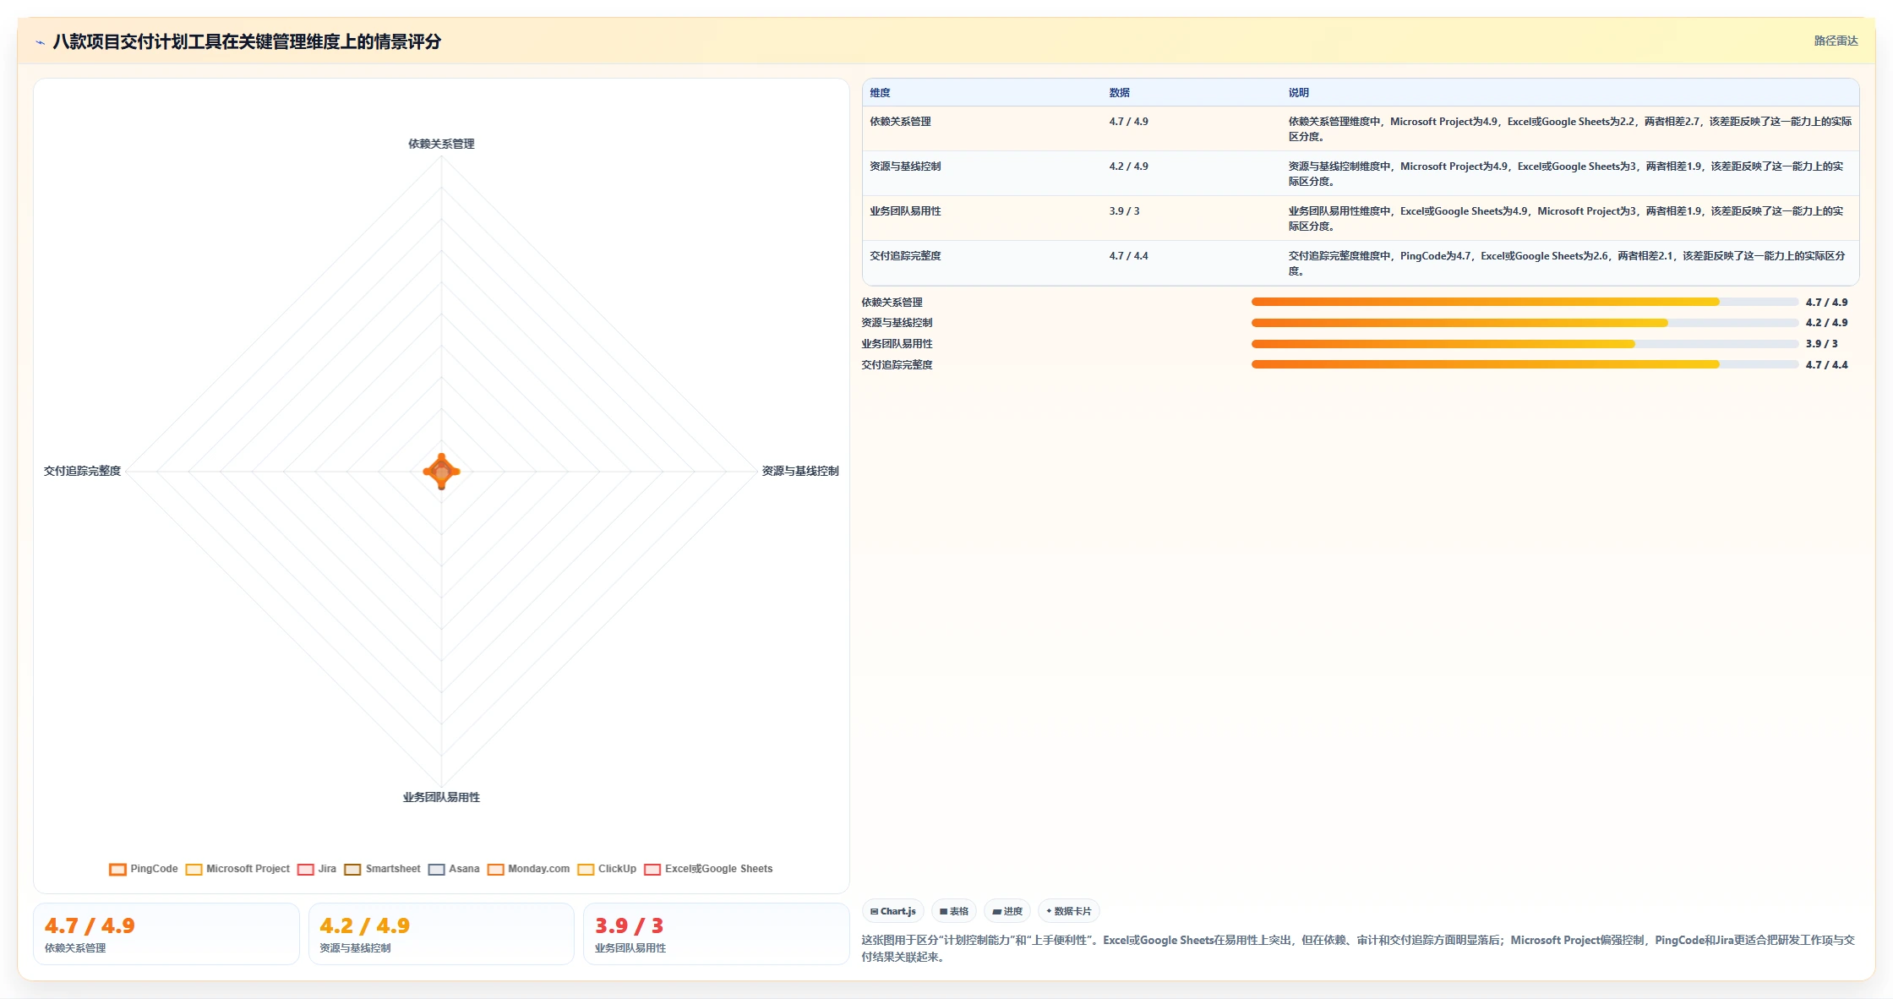Click the 依赖关系管理 label beside progress bar
This screenshot has height=999, width=1893.
pyautogui.click(x=892, y=303)
